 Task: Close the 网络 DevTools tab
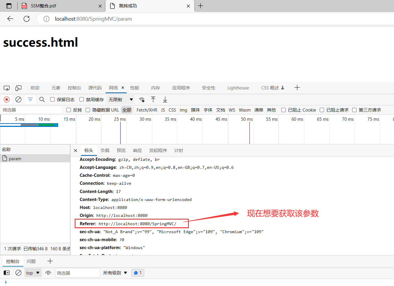(123, 88)
